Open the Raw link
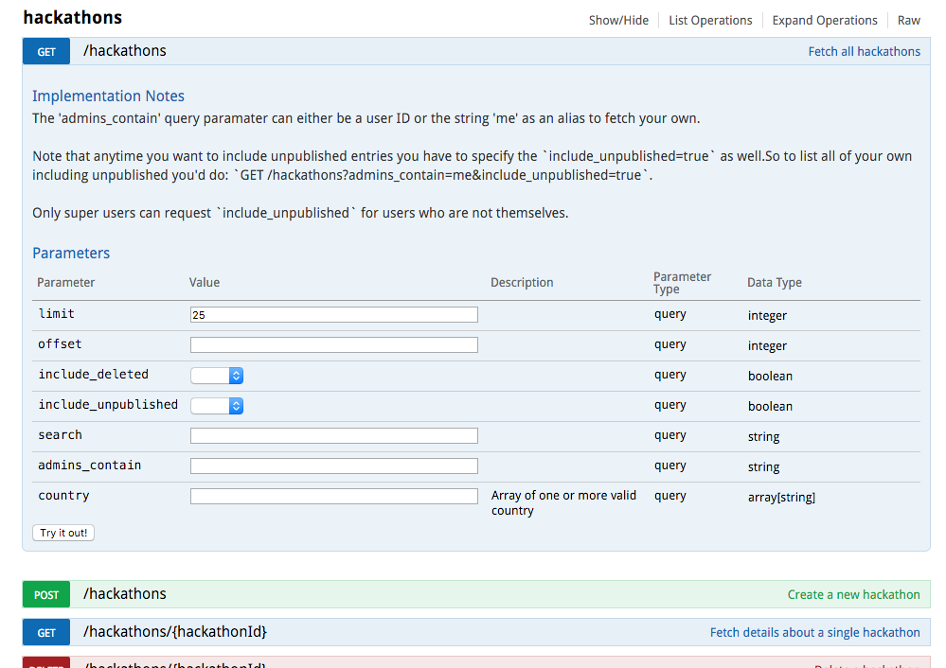 [908, 20]
